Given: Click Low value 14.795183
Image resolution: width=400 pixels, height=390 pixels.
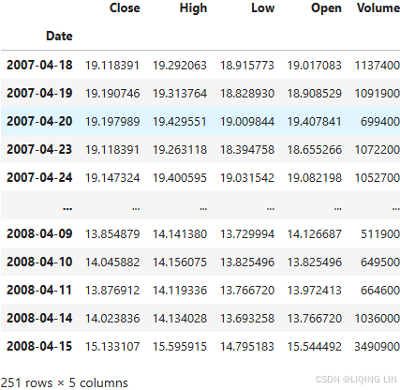Looking at the screenshot, I should pos(247,347).
